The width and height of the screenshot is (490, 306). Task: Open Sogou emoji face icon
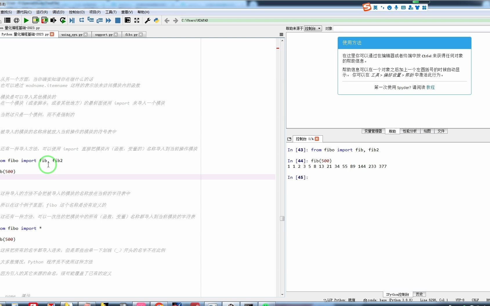389,8
